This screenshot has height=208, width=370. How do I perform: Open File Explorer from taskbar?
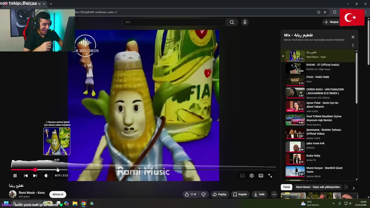coord(75,203)
